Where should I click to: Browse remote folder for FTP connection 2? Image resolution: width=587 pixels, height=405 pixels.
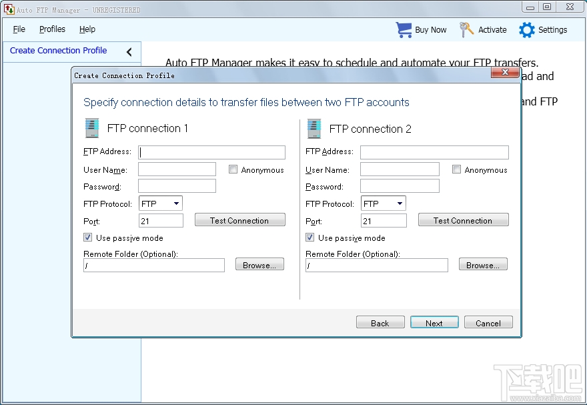coord(483,264)
